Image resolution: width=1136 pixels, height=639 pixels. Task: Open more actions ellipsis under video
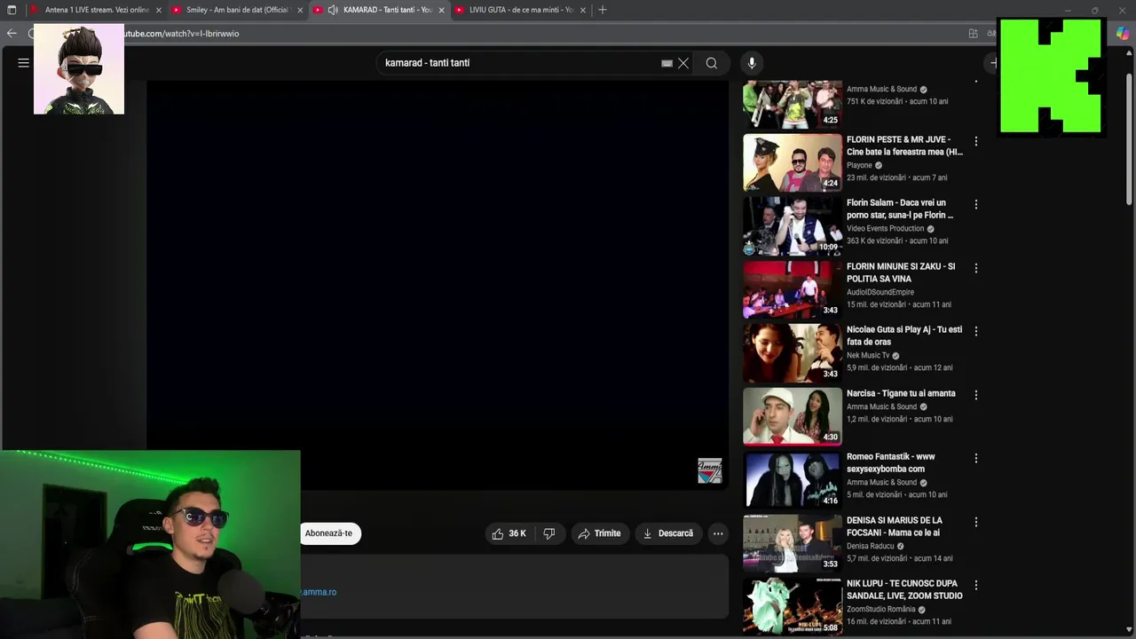[718, 533]
